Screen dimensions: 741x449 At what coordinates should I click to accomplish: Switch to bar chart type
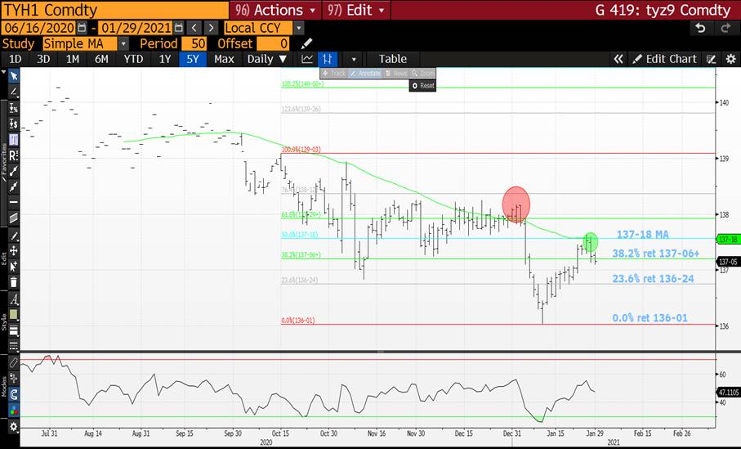pyautogui.click(x=327, y=59)
